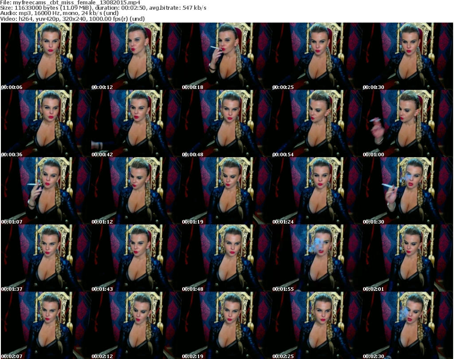
Task: Click the frame stamped 00:01:19
Action: tap(227, 191)
